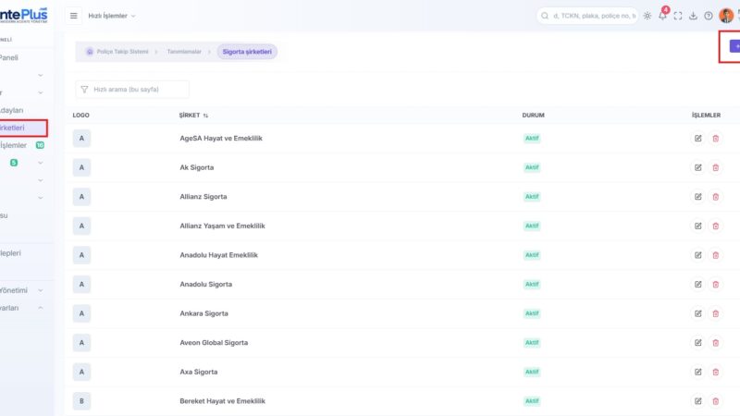
Task: Delete the Ankara Sigorta row
Action: click(715, 313)
